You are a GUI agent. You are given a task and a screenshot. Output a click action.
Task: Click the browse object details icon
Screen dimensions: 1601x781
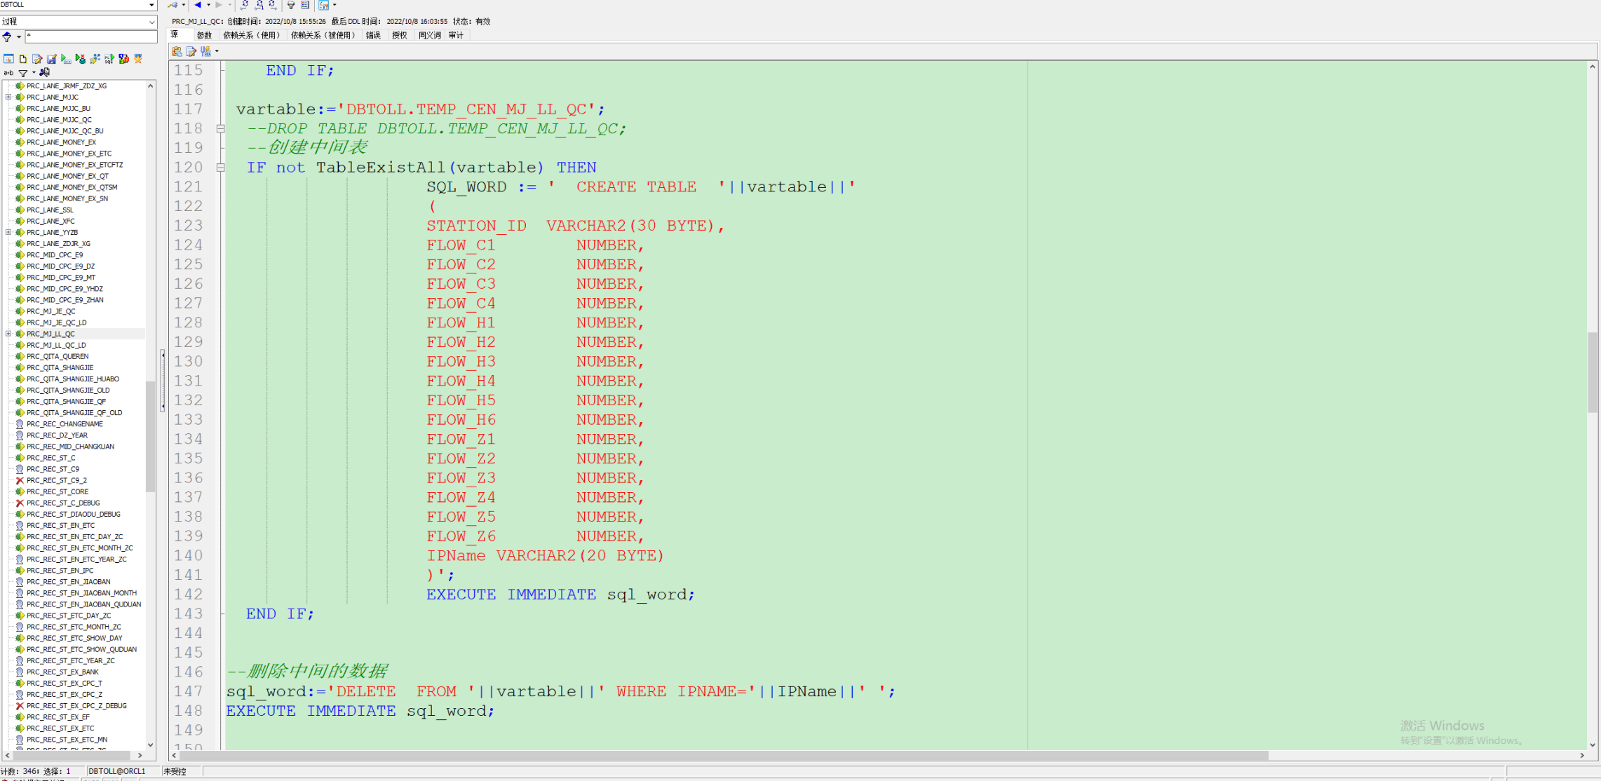pyautogui.click(x=8, y=60)
